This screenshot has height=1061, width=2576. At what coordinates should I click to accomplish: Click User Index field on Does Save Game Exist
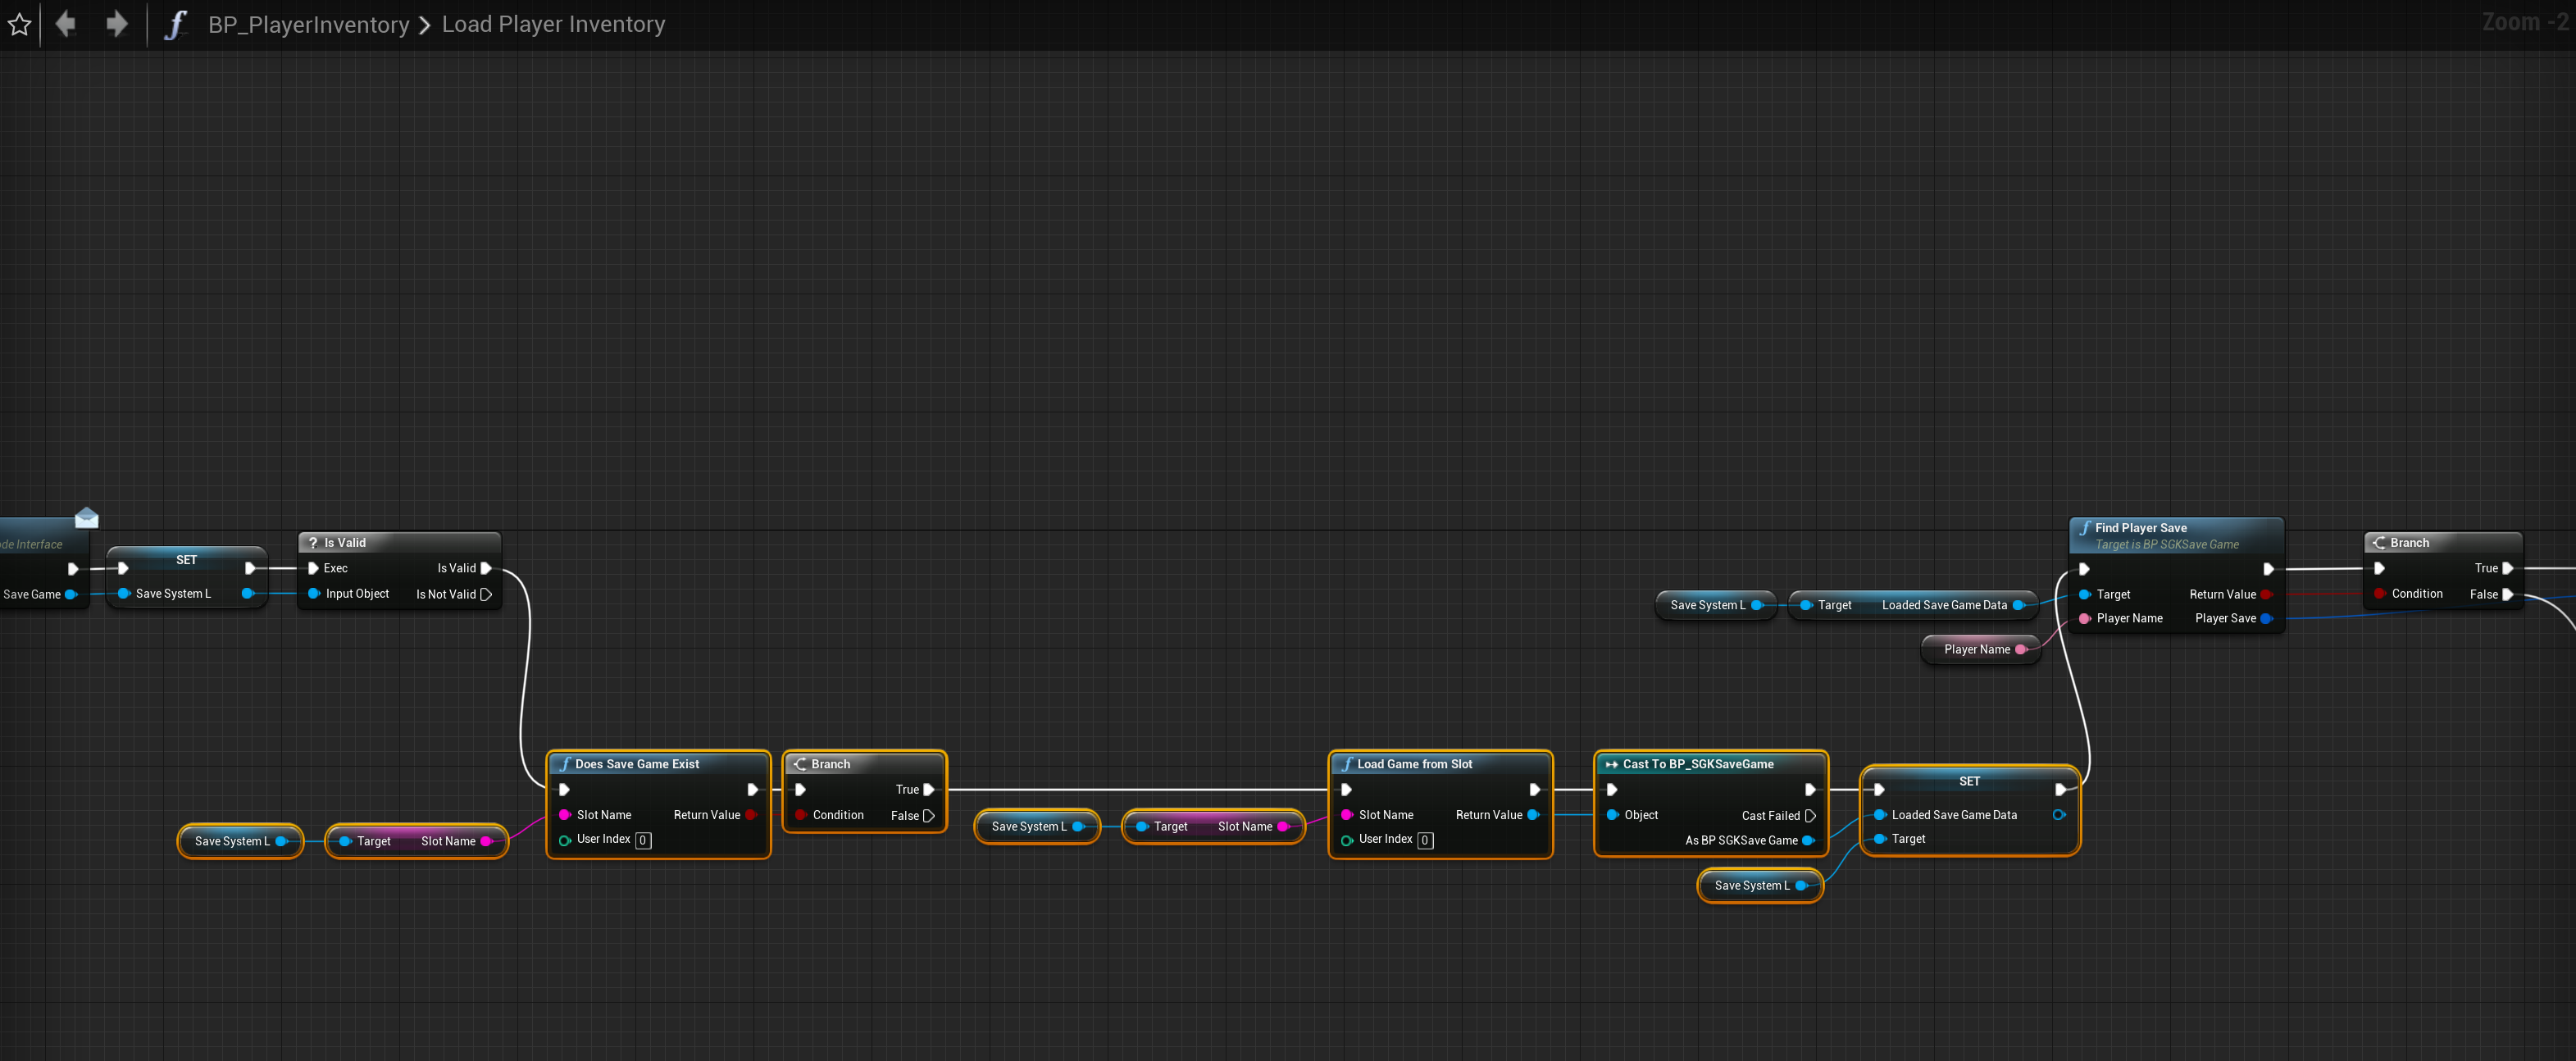643,840
